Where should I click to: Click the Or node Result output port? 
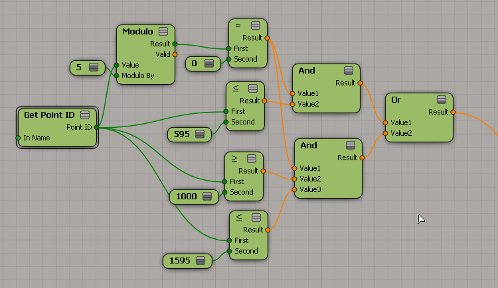coord(453,113)
